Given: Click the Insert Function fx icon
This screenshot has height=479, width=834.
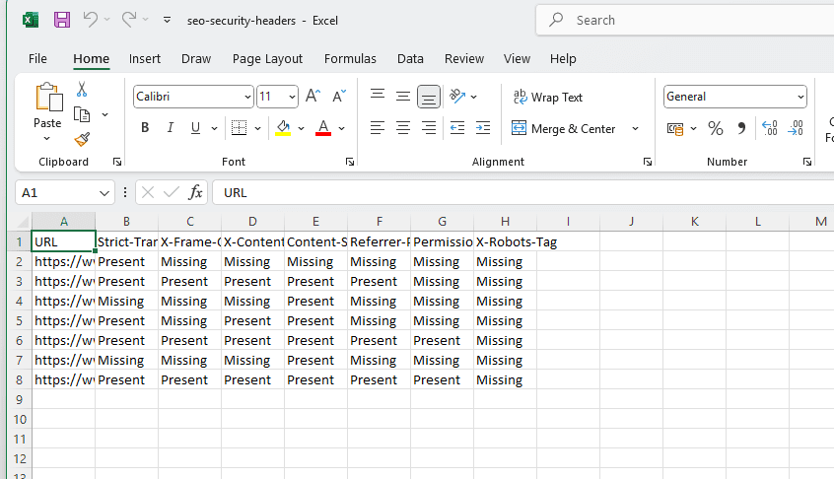Looking at the screenshot, I should tap(196, 192).
